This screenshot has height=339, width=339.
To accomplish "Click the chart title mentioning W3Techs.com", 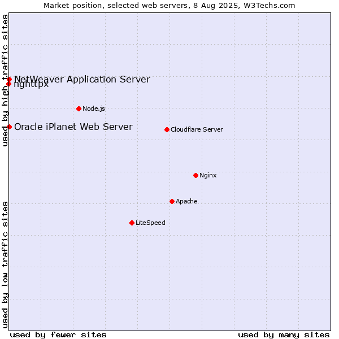I will (x=169, y=6).
